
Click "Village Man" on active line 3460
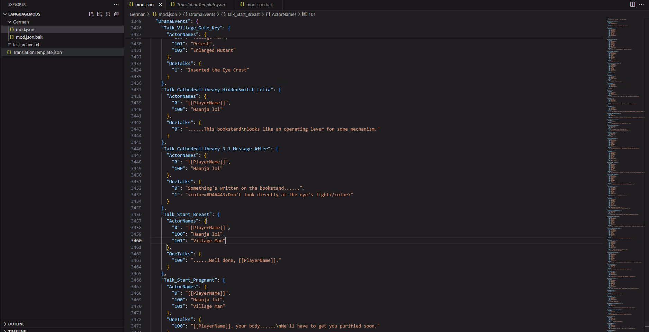click(208, 240)
